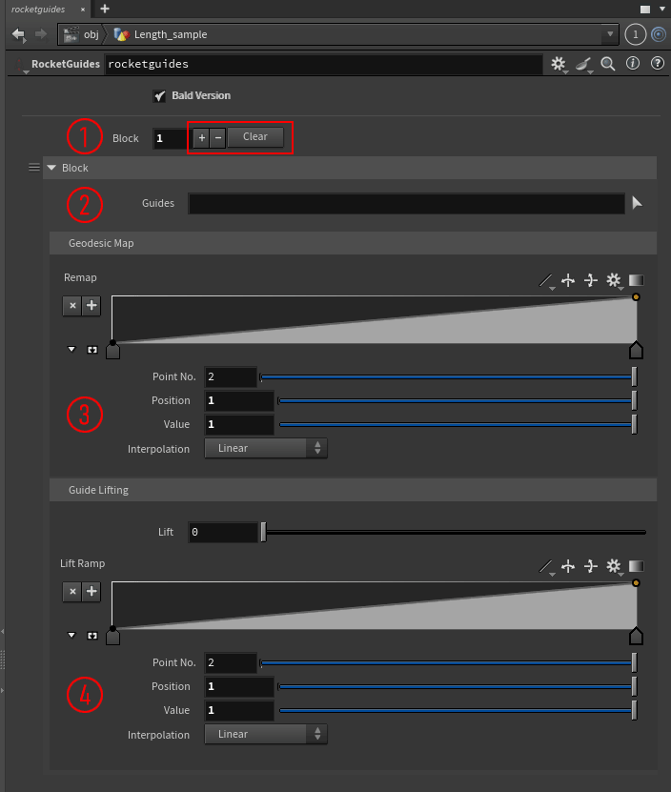Add a new pane tab with plus
The height and width of the screenshot is (792, 671).
point(105,9)
